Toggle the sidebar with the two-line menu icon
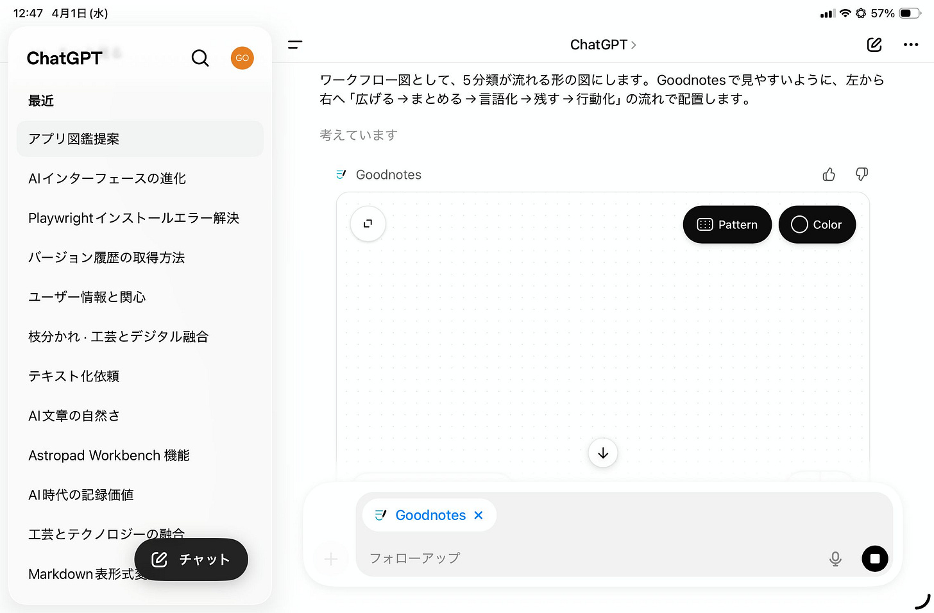934x613 pixels. tap(295, 44)
